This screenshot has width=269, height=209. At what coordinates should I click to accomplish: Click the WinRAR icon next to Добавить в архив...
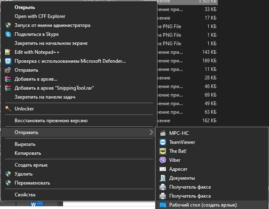(8, 79)
